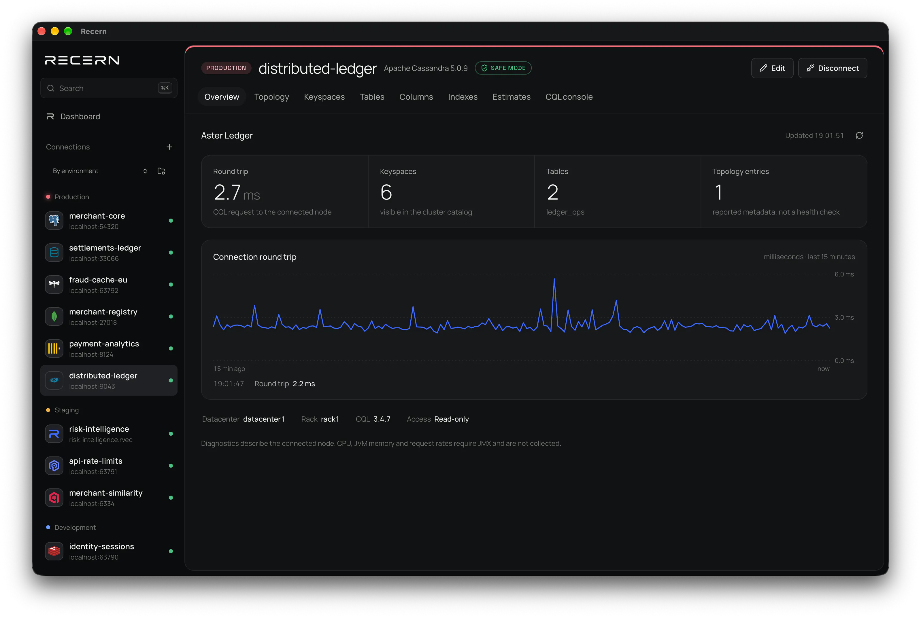The height and width of the screenshot is (618, 921).
Task: Click the ledger_ops text under Tables
Action: (565, 212)
